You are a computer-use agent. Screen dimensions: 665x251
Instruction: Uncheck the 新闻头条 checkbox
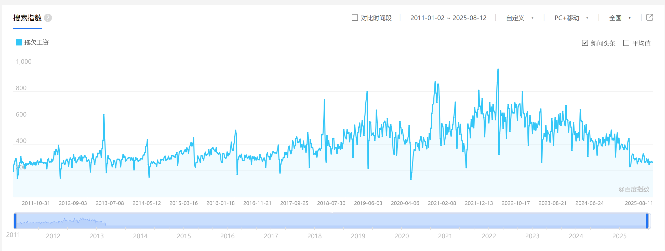tap(585, 43)
